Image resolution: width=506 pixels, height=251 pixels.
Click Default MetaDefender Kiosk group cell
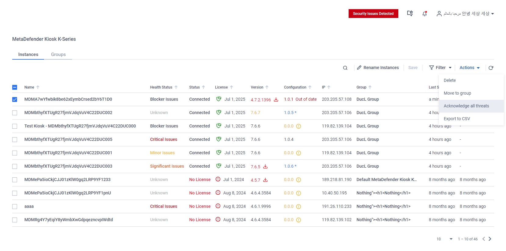(x=386, y=180)
